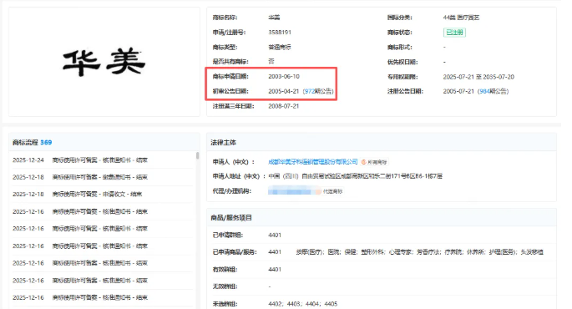Click the first 2025-12-16 process record
Image resolution: width=572 pixels, height=309 pixels.
[x=102, y=211]
